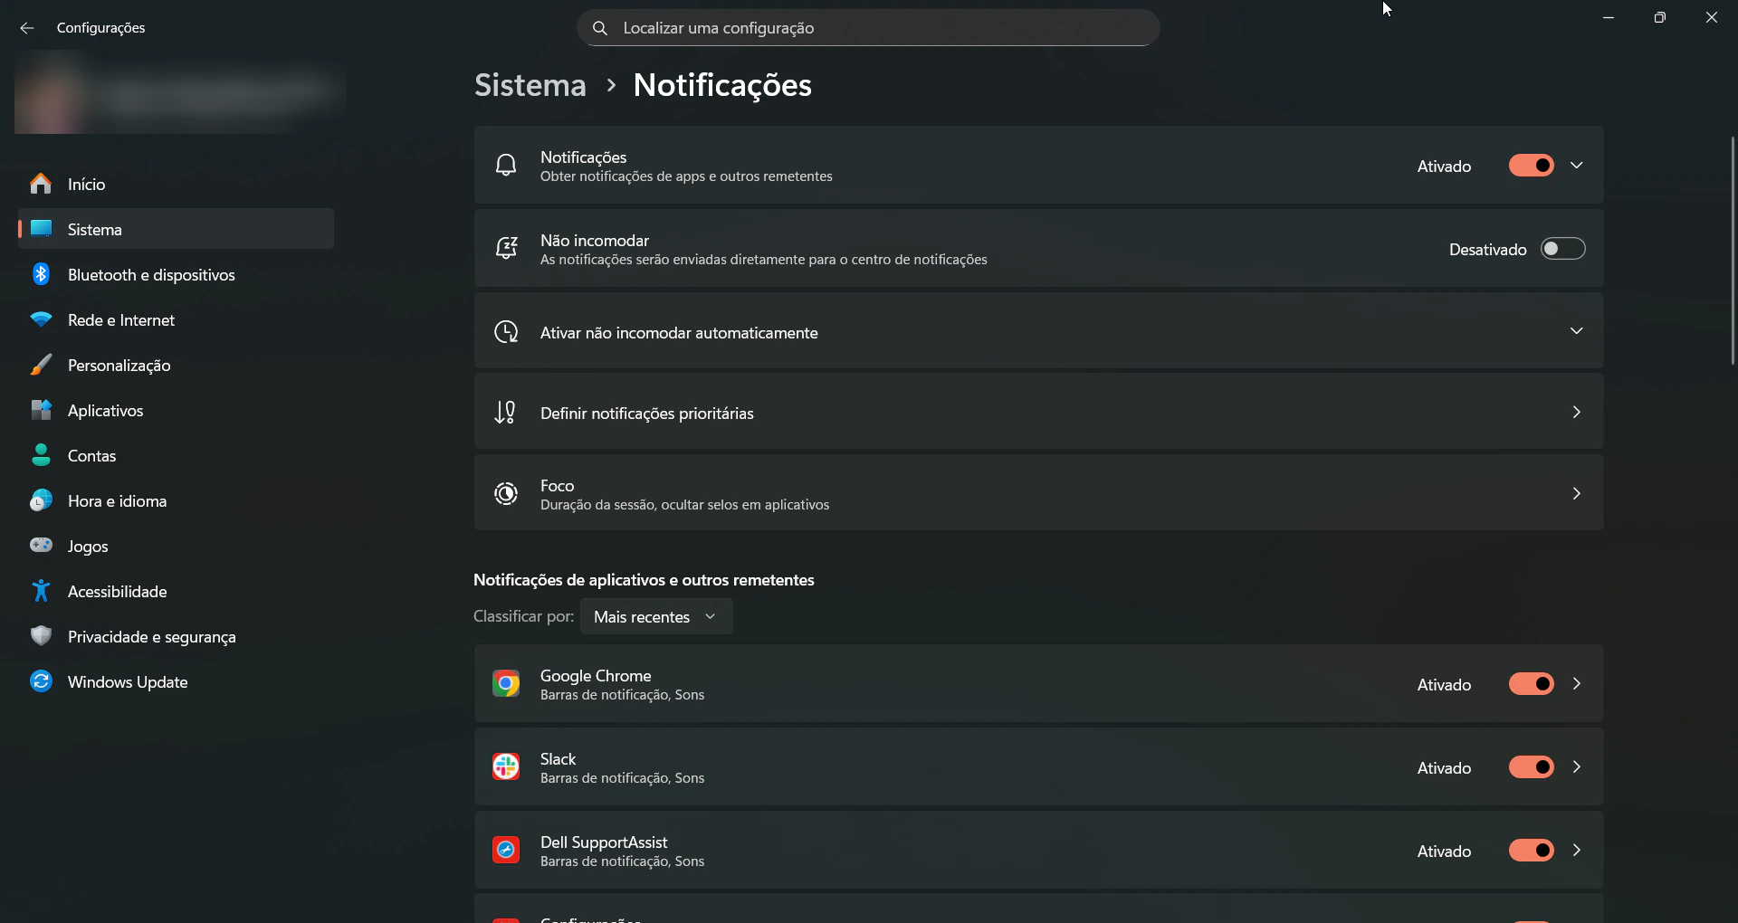The width and height of the screenshot is (1738, 923).
Task: Open Windows Update from the sidebar
Action: pos(129,681)
